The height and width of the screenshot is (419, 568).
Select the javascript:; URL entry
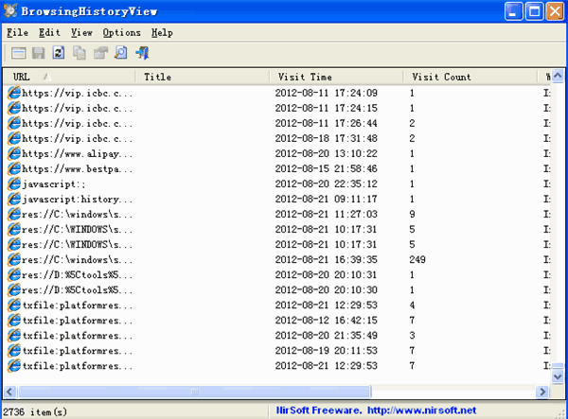(54, 184)
